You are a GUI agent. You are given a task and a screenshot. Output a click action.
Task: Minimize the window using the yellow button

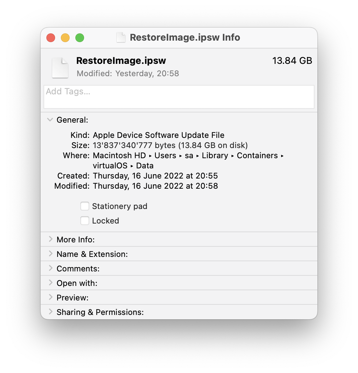point(65,38)
